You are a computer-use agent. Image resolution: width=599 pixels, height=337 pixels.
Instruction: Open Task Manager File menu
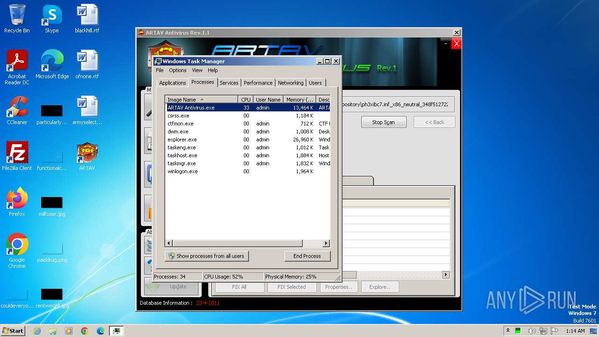(x=160, y=70)
